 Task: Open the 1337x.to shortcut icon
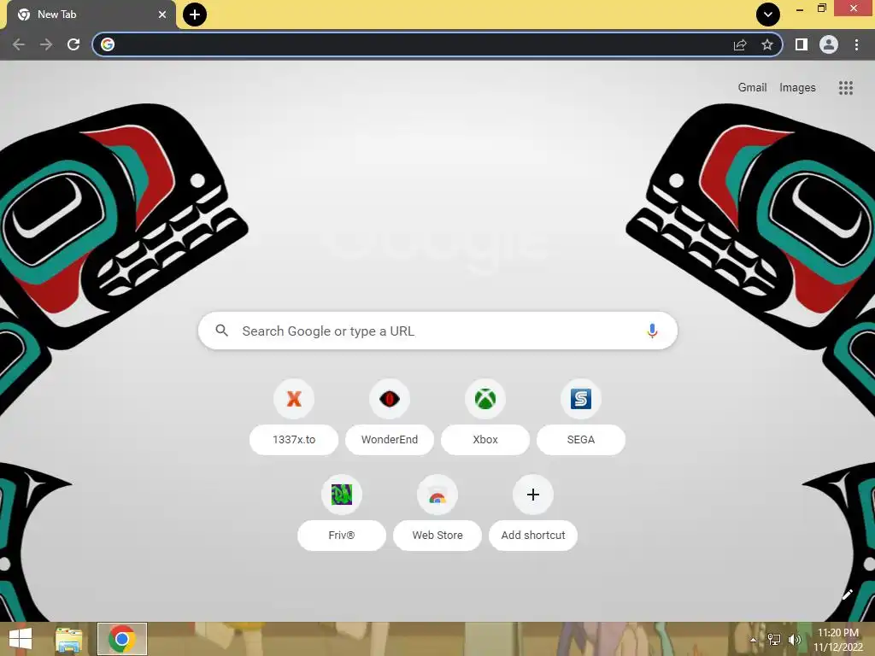coord(294,399)
